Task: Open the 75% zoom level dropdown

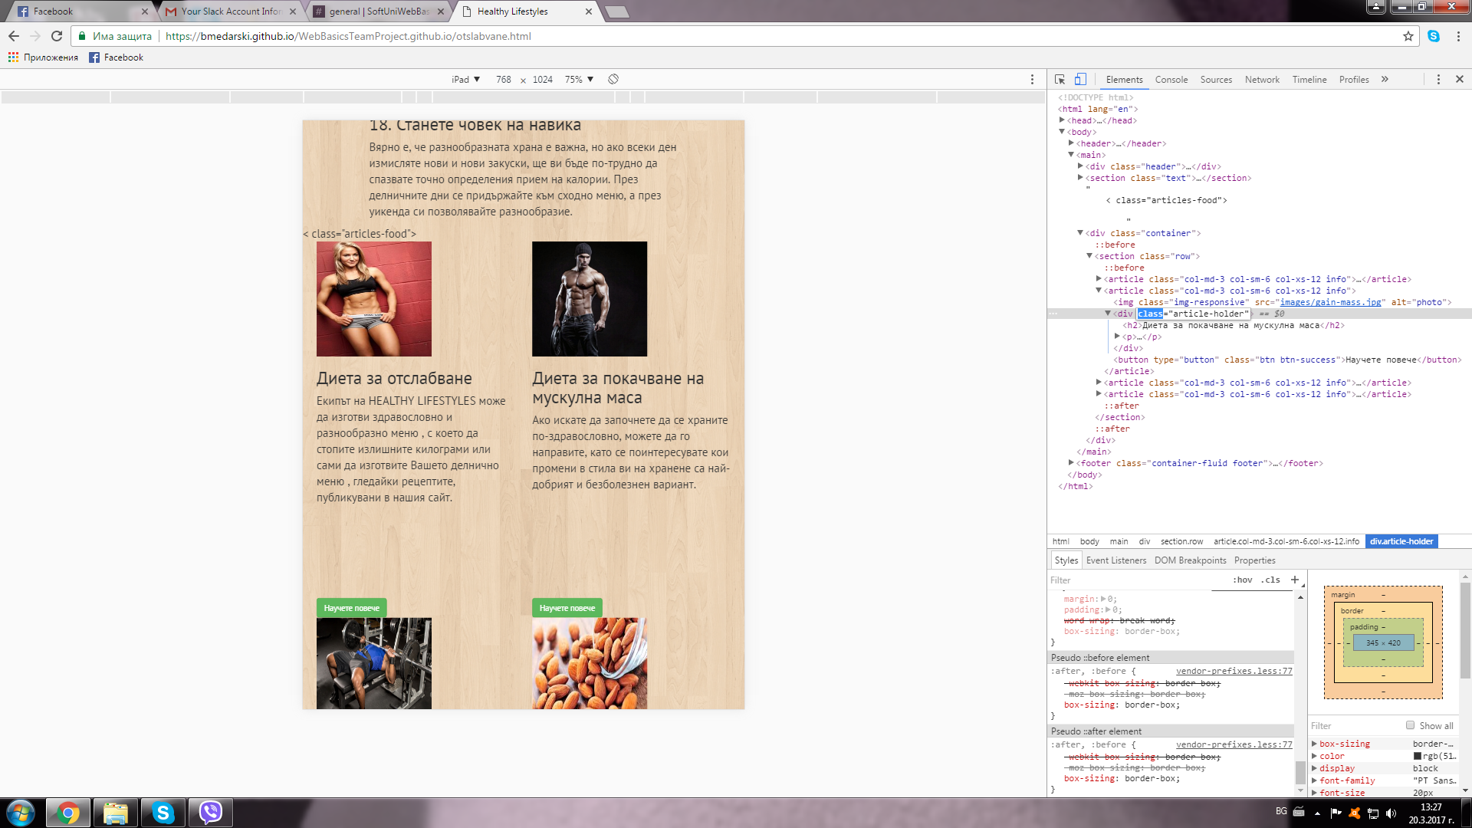Action: click(x=579, y=79)
